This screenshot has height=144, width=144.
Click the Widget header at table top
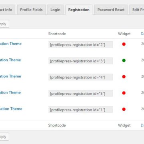pyautogui.click(x=124, y=34)
